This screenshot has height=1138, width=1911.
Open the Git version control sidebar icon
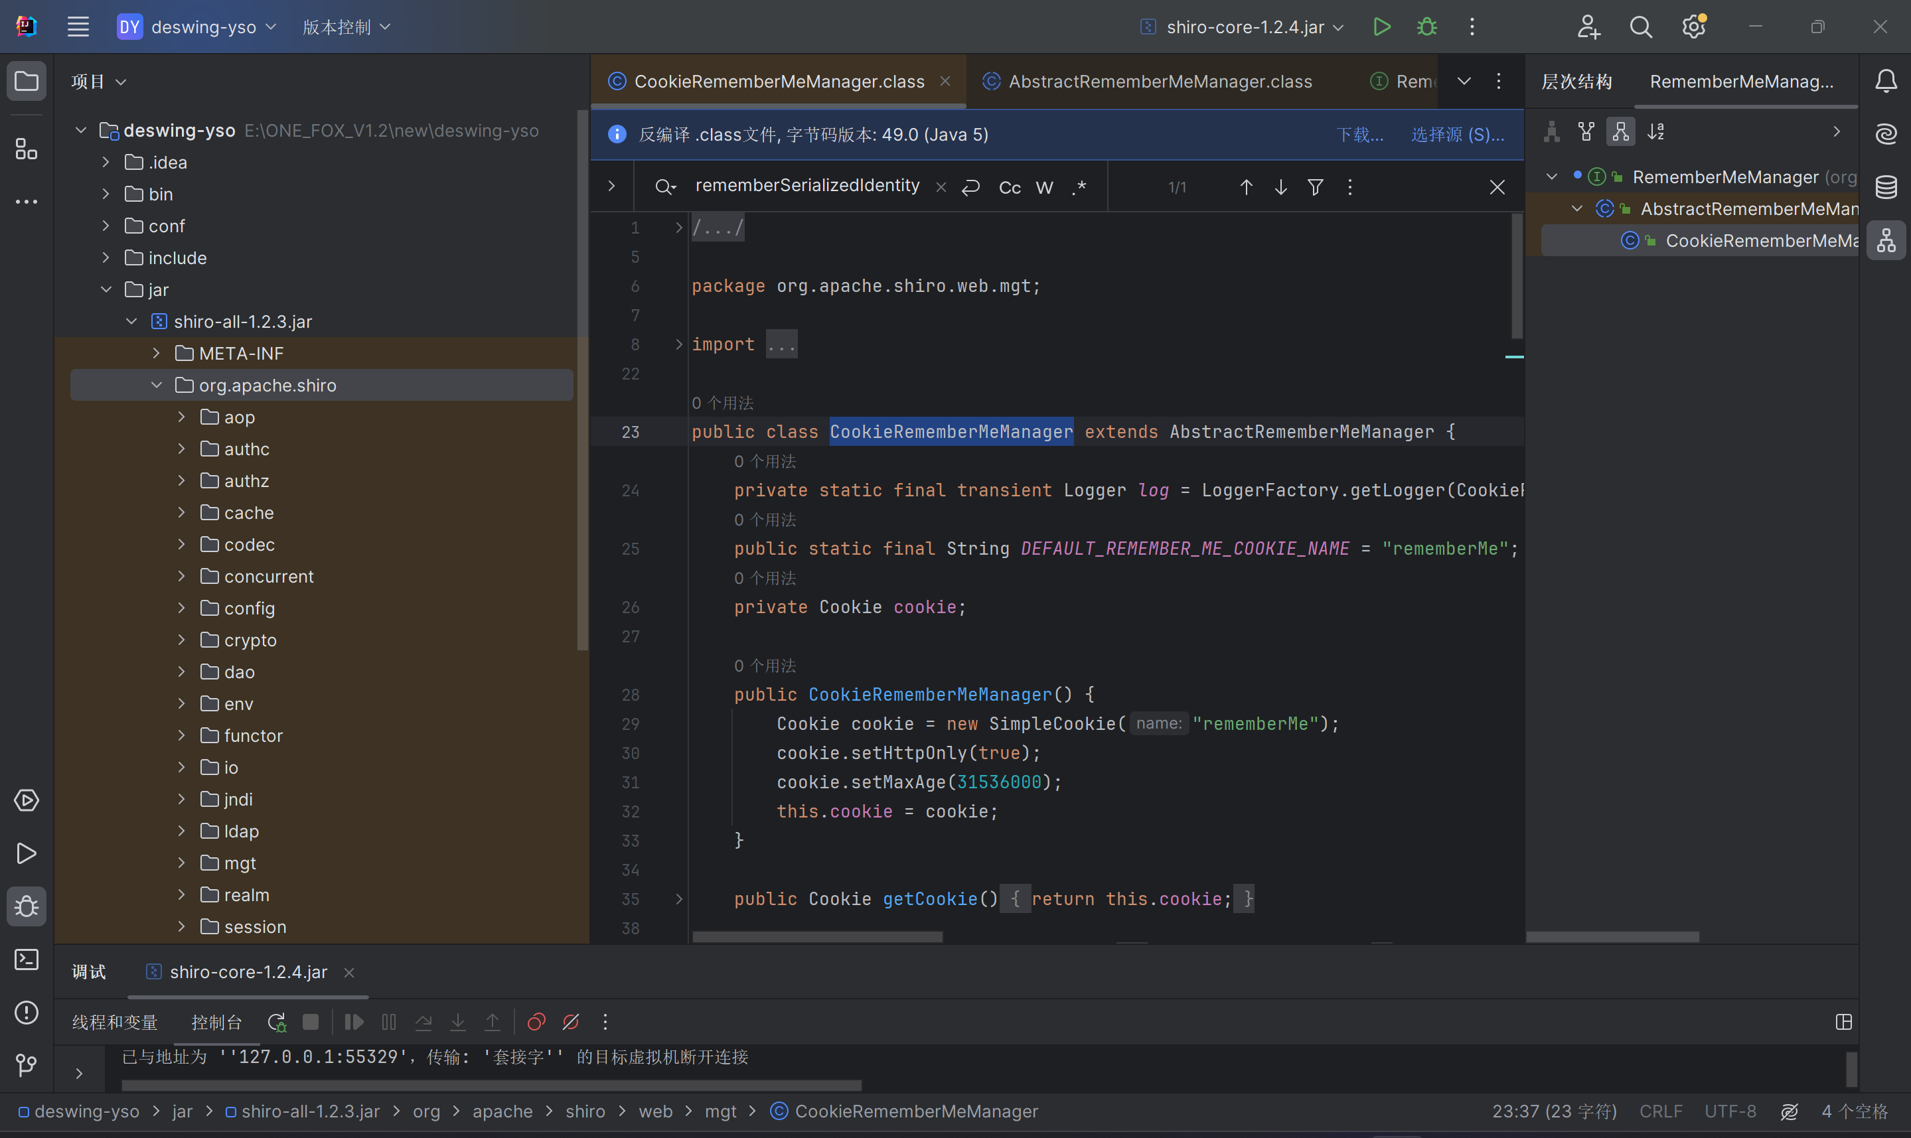[26, 1065]
